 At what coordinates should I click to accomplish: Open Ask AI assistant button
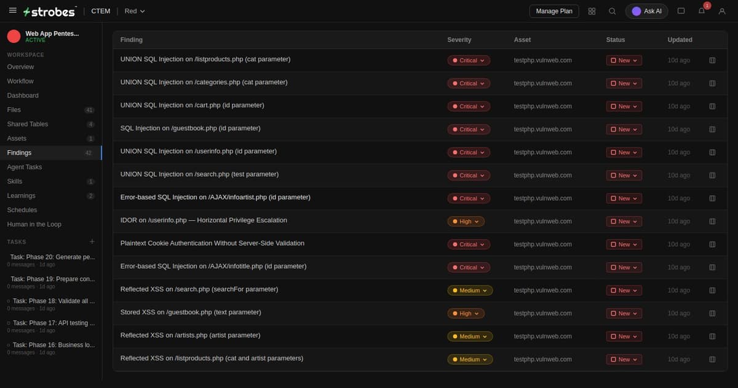(x=646, y=11)
